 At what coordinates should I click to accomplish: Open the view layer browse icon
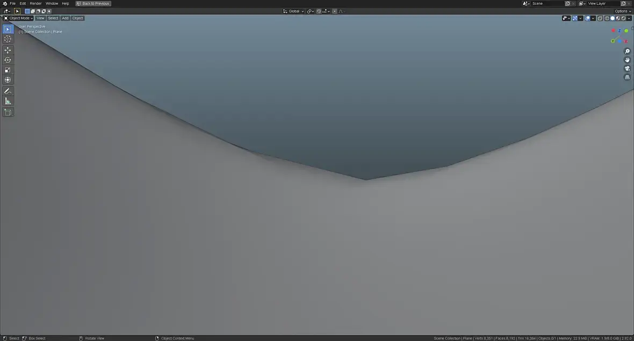coord(582,3)
